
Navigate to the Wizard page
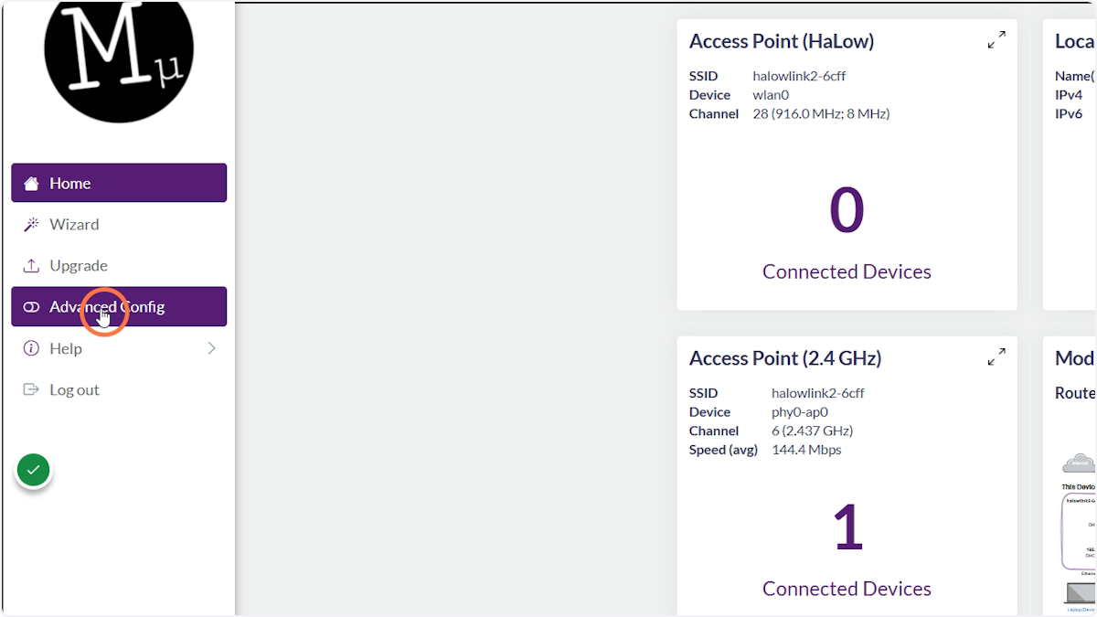[x=75, y=224]
